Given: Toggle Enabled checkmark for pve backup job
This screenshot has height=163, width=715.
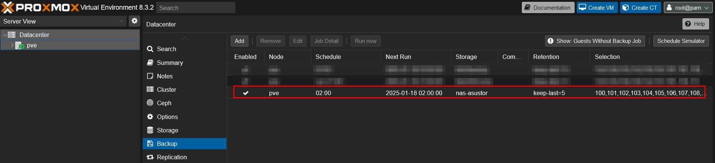Looking at the screenshot, I should (246, 93).
